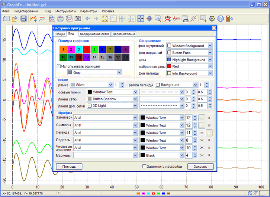Switch to 'Координатная сетка' tab

tap(94, 34)
